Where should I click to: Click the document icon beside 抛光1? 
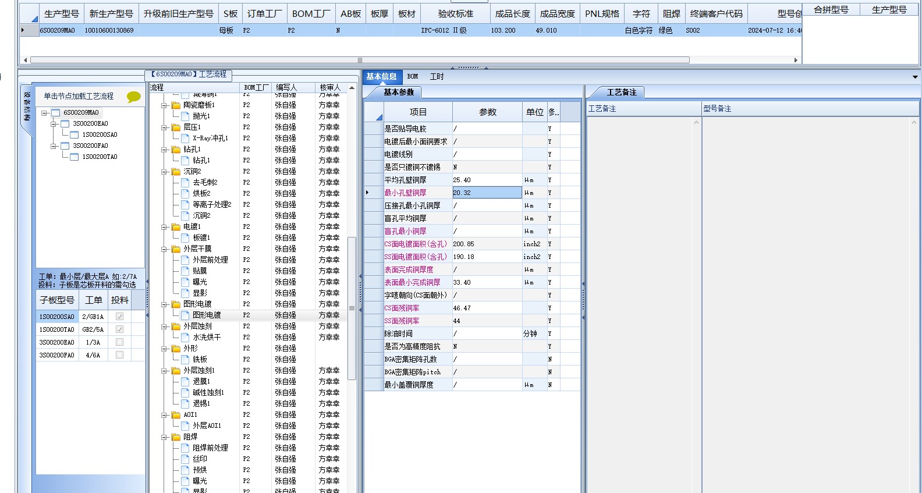(x=185, y=116)
